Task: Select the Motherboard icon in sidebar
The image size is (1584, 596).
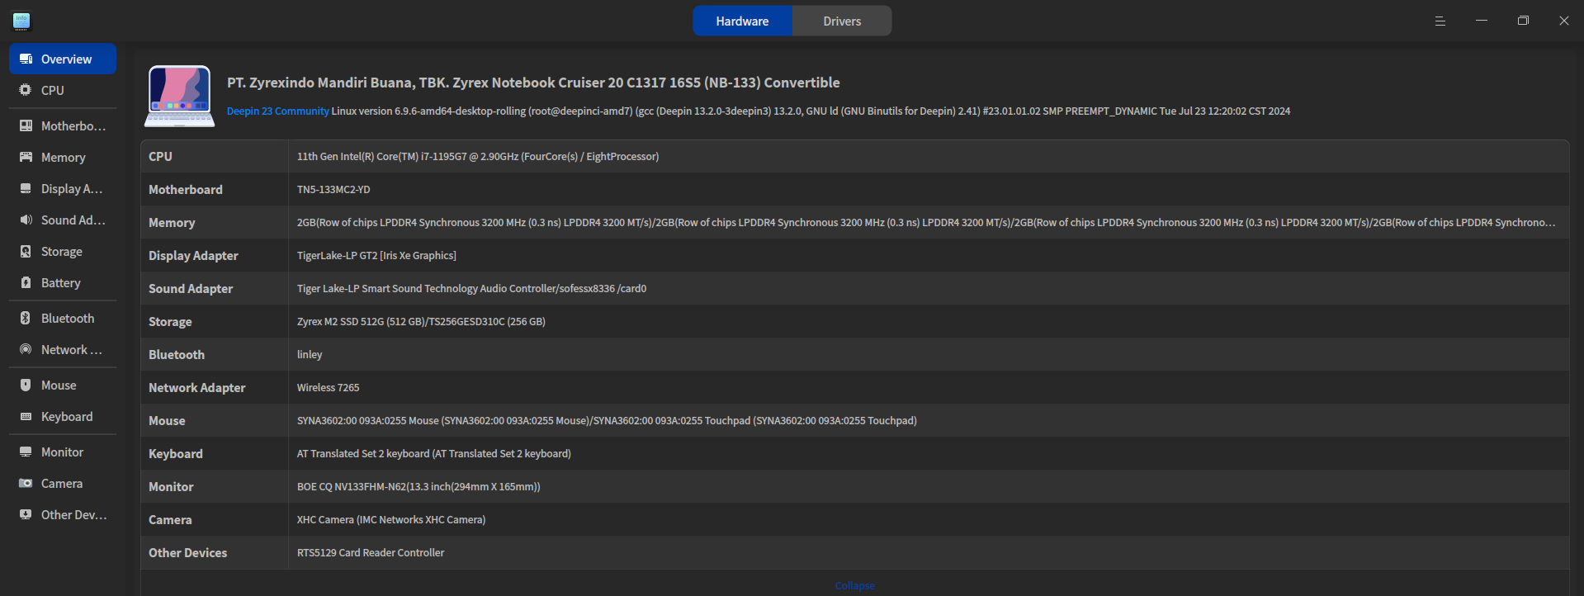Action: click(26, 125)
